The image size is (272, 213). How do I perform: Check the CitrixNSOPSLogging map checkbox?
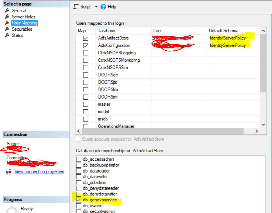[86, 53]
